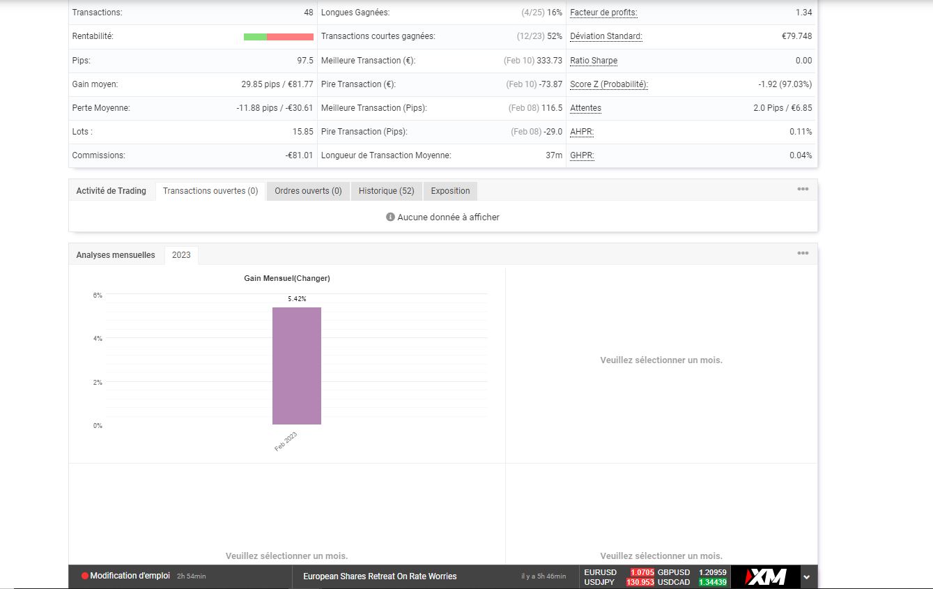Click the 0% y-axis label on the chart
Viewport: 933px width, 589px height.
(x=98, y=426)
